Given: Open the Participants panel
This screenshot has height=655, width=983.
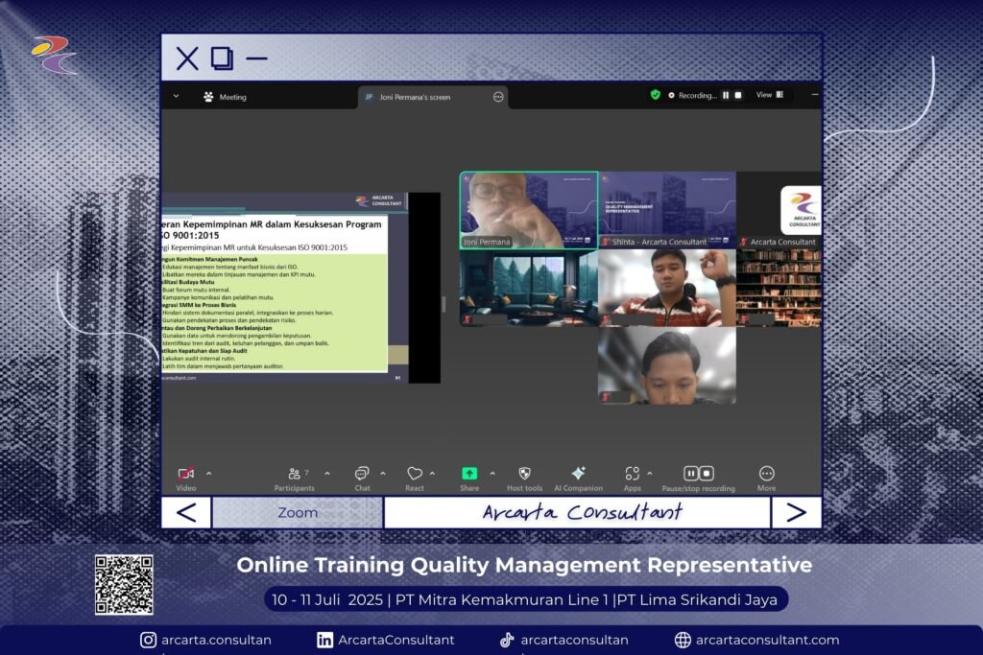Looking at the screenshot, I should click(294, 475).
